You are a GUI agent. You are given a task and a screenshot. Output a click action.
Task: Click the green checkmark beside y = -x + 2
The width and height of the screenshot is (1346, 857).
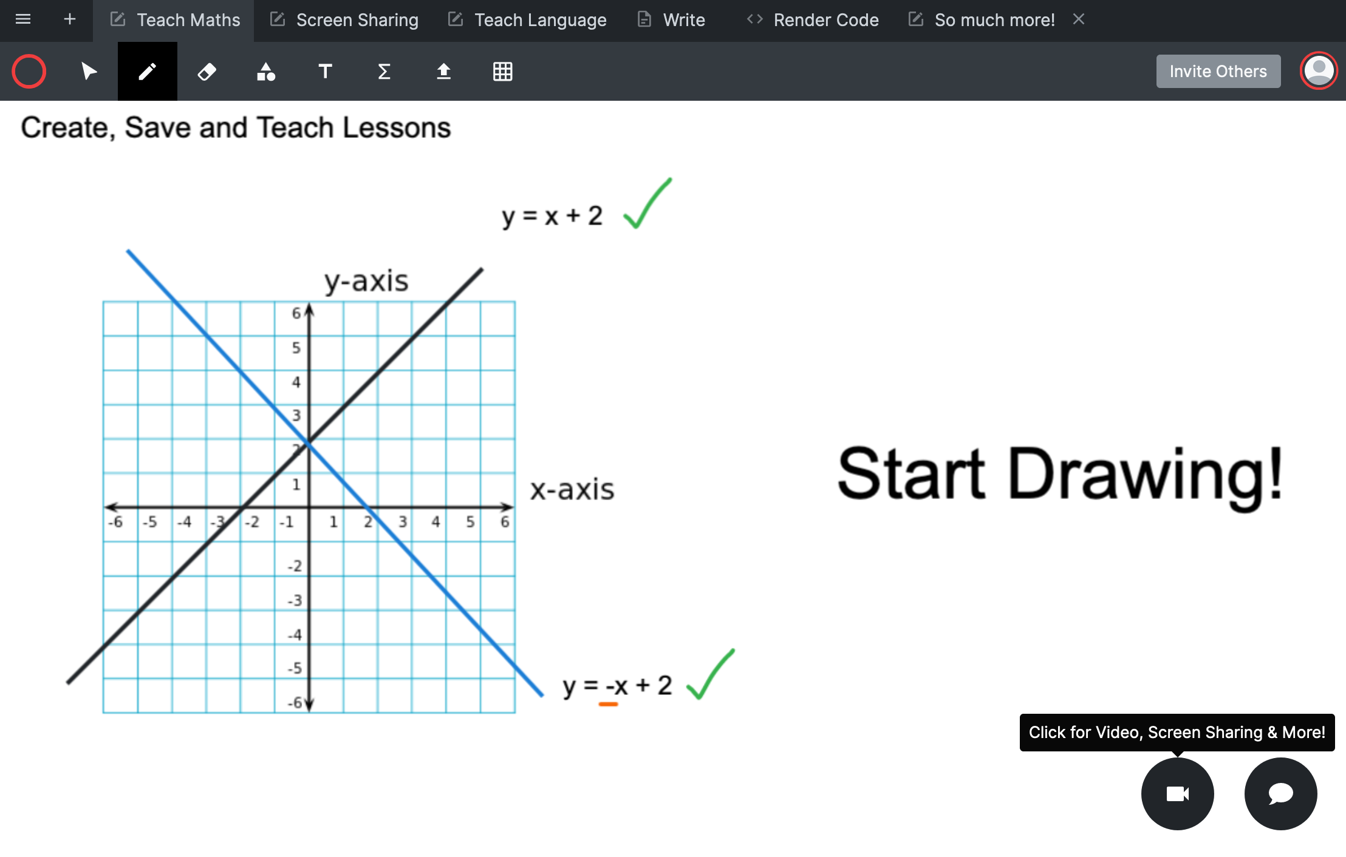(711, 675)
